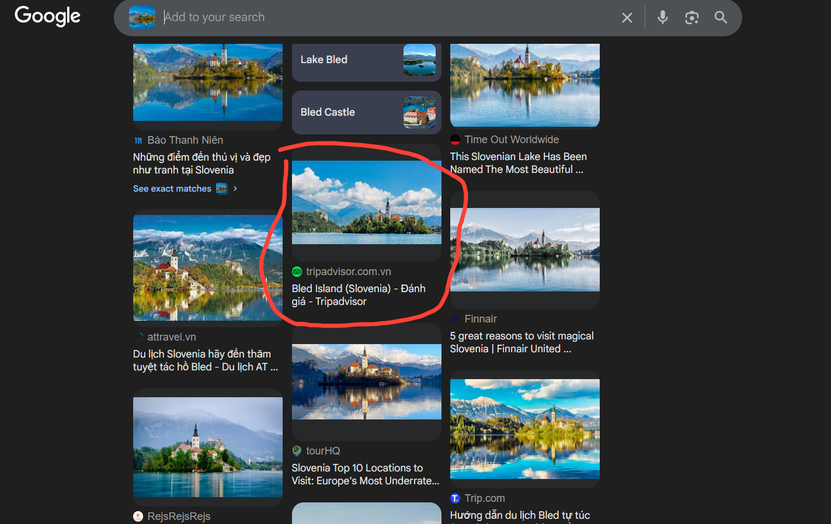Click the Finnair favicon
The width and height of the screenshot is (831, 524).
click(455, 319)
